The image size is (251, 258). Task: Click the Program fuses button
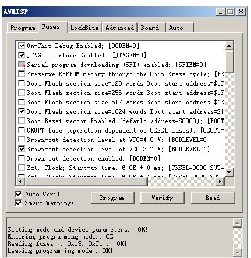[x=112, y=198]
